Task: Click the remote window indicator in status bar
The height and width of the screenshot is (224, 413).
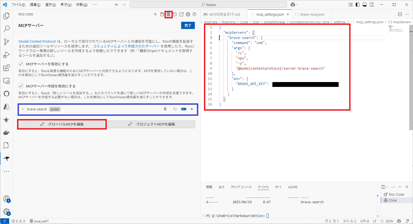Action: pos(5,221)
